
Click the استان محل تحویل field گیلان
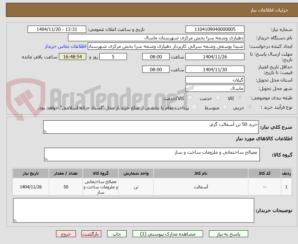215,80
